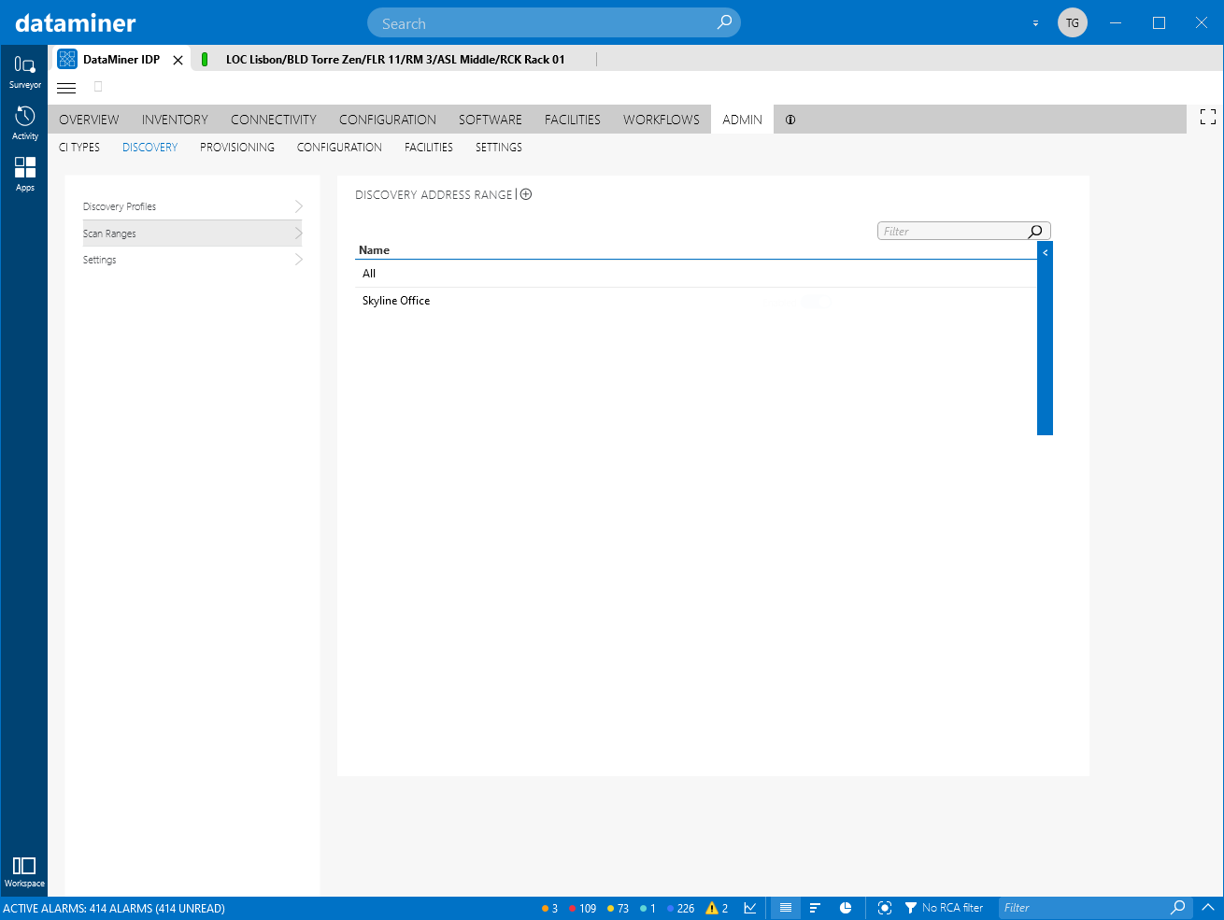Viewport: 1224px width, 920px height.
Task: Open the Activity sidebar panel
Action: [x=24, y=123]
